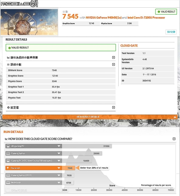Screen dimensions: 180x196
Task: Select the Physics Score row value 3246
Action: [54, 81]
